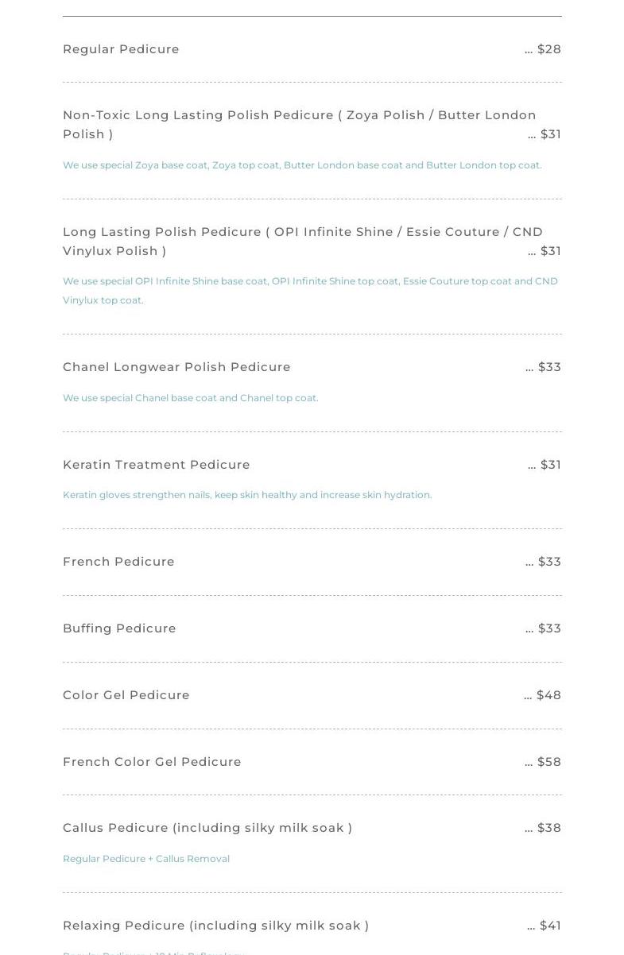The height and width of the screenshot is (955, 624).
Task: Click Regular Pedicure + Callus Removal text
Action: 146,859
